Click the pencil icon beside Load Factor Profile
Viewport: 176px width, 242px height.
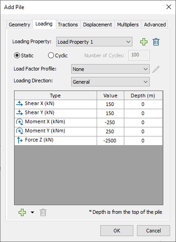tap(156, 69)
